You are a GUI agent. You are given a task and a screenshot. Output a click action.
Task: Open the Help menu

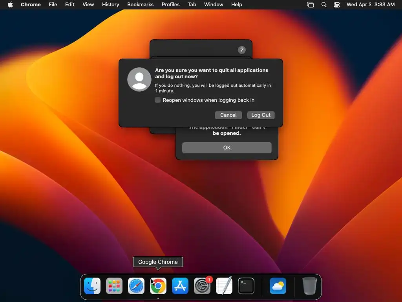(x=236, y=4)
